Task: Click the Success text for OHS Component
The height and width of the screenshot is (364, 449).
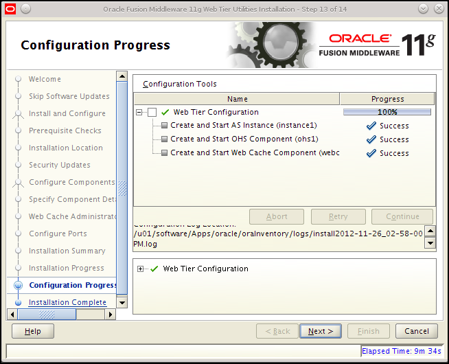Action: pos(394,139)
